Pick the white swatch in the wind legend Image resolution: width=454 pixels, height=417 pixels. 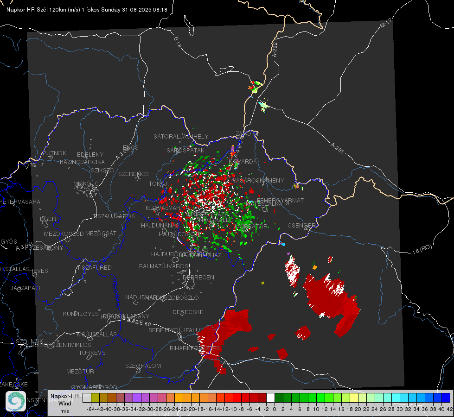(x=270, y=398)
